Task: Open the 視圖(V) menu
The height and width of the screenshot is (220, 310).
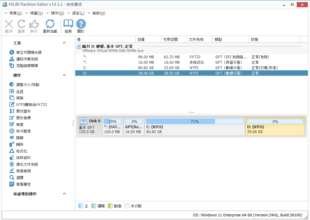Action: (34, 13)
